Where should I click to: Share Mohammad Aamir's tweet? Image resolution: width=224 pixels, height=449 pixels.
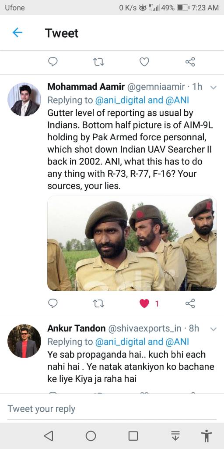tap(190, 303)
